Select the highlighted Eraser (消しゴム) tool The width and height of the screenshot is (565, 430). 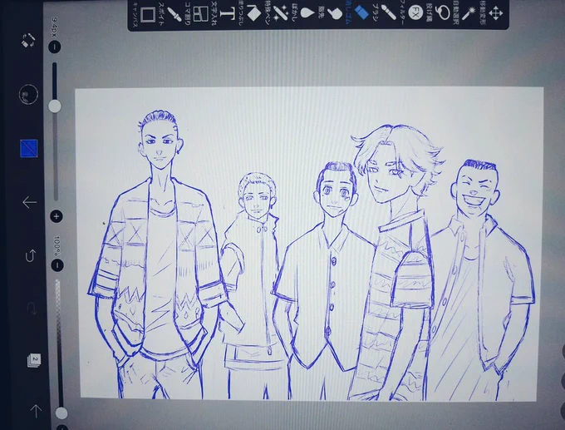coord(357,13)
